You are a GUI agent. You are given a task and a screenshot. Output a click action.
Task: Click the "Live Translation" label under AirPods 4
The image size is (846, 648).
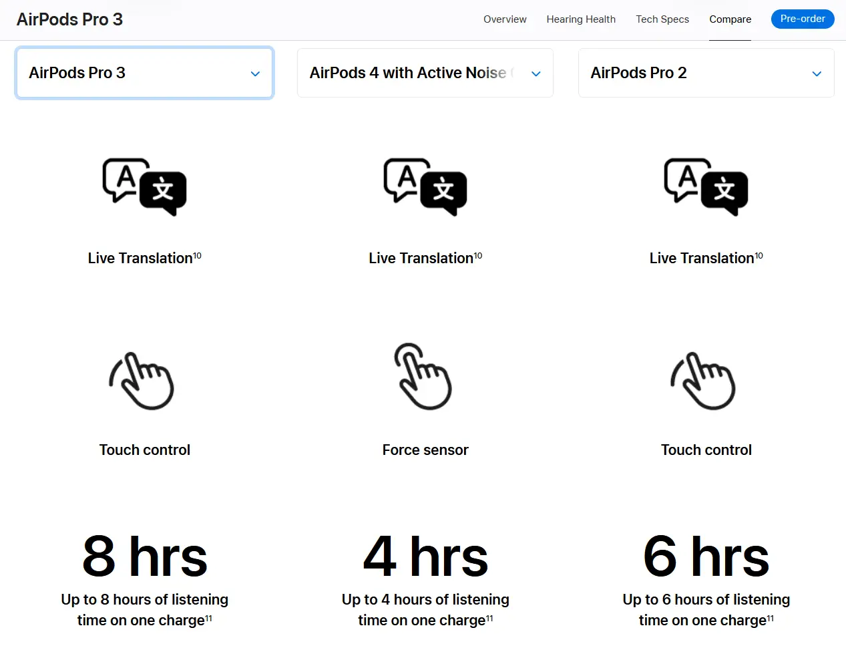[x=421, y=259]
